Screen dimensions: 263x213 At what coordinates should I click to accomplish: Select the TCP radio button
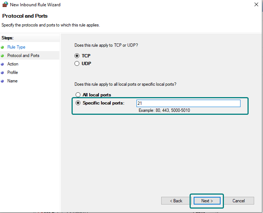(x=77, y=56)
